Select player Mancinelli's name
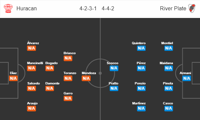The height and width of the screenshot is (120, 200). click(x=35, y=63)
